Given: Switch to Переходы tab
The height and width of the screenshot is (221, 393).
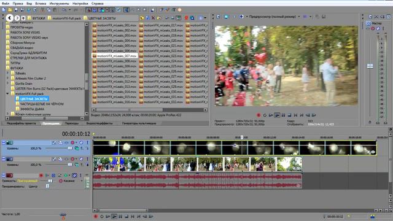Looking at the screenshot, I should click(x=71, y=123).
